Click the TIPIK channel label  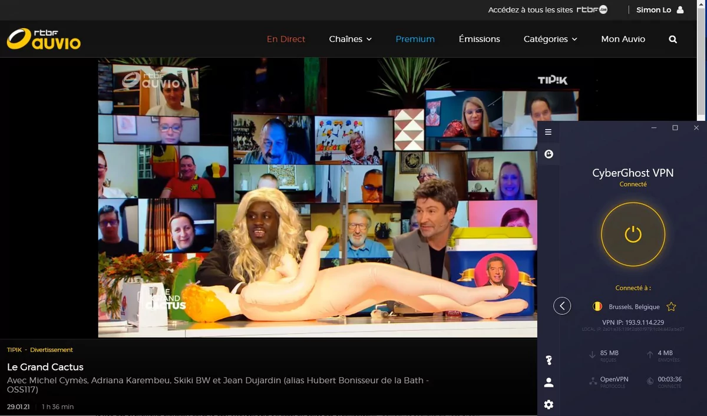pos(14,350)
